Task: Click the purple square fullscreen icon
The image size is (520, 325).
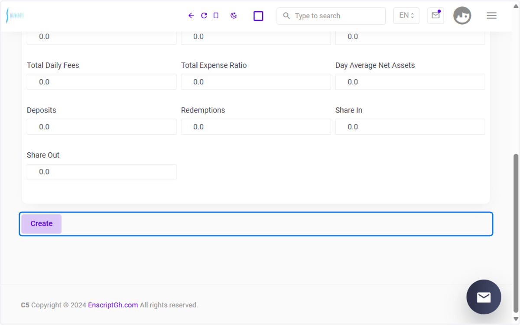Action: (258, 16)
